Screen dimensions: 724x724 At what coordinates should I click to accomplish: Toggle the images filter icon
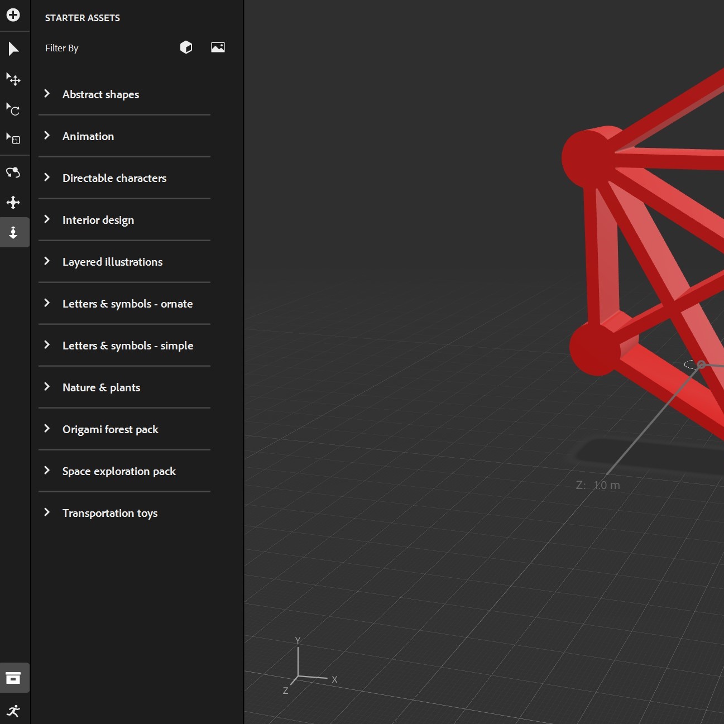click(218, 47)
